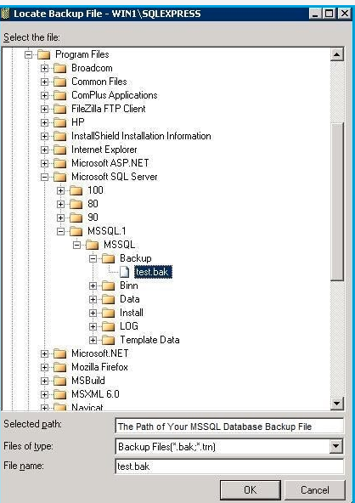The image size is (355, 503).
Task: Collapse the Backup folder node
Action: (x=93, y=258)
